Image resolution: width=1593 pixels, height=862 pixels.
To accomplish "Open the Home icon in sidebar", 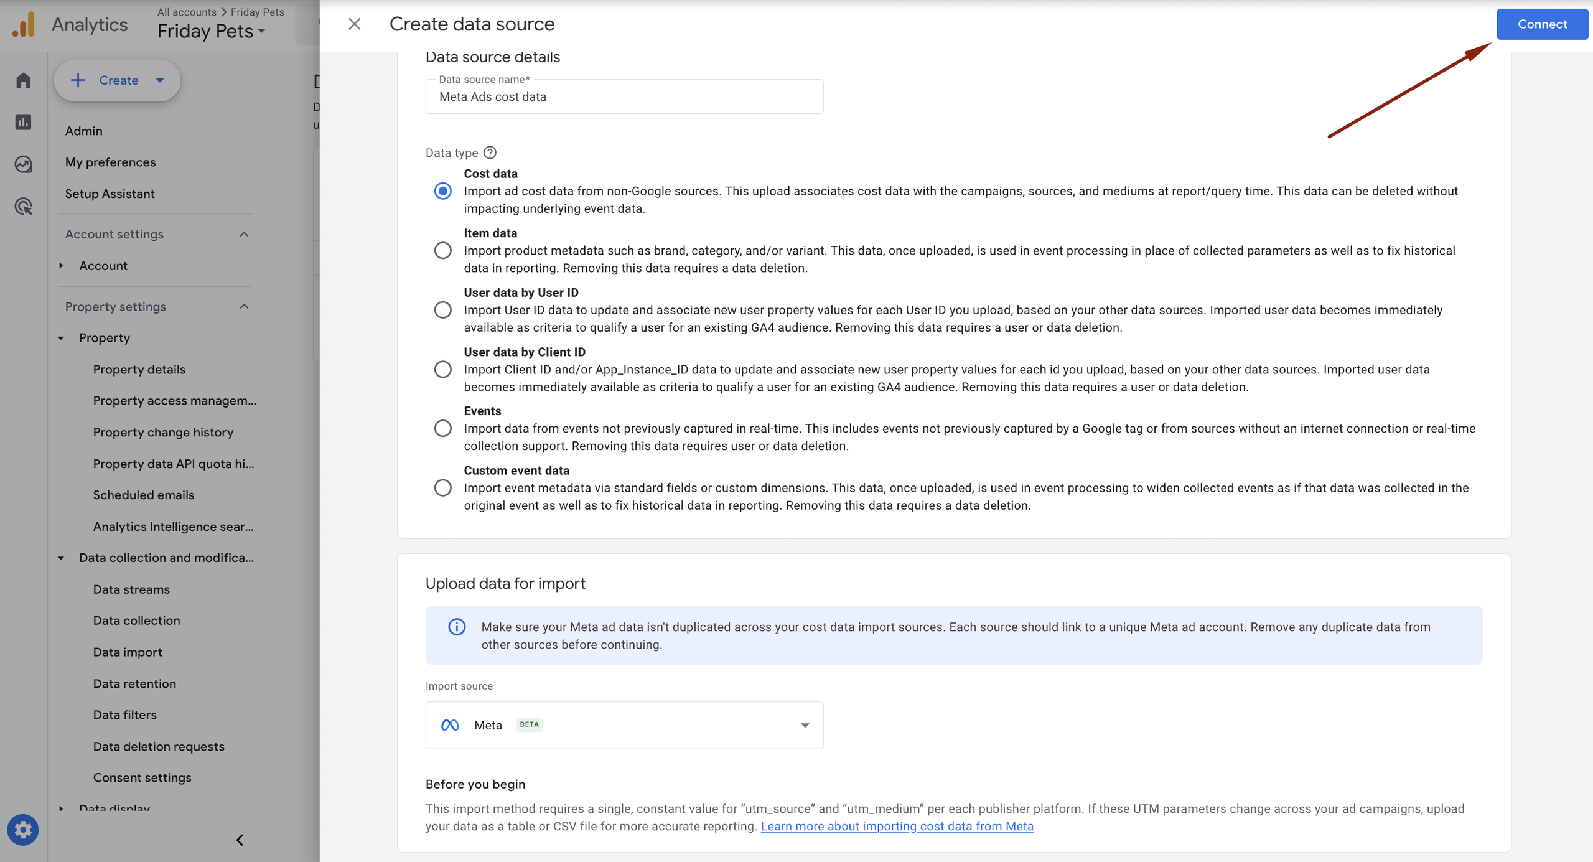I will (23, 80).
